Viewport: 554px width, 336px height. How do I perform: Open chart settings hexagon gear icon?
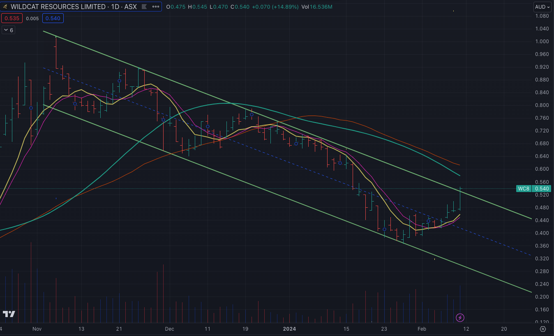[x=543, y=329]
